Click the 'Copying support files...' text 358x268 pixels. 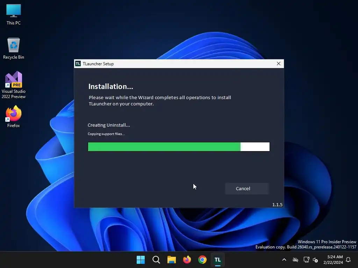click(x=106, y=134)
